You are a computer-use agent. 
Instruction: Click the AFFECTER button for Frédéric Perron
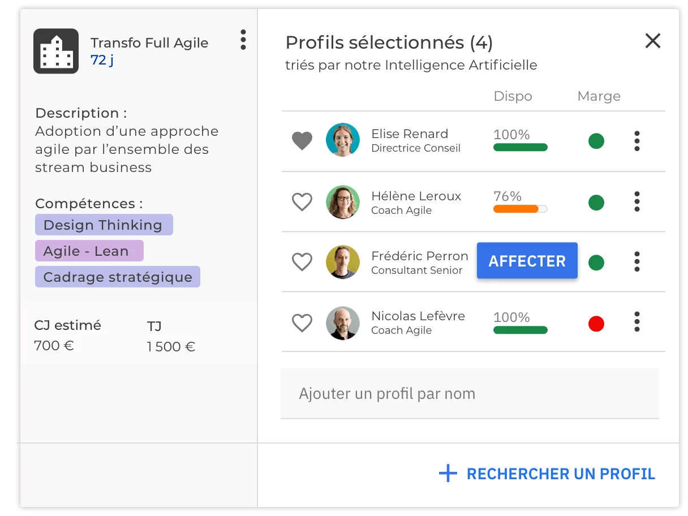click(x=527, y=261)
